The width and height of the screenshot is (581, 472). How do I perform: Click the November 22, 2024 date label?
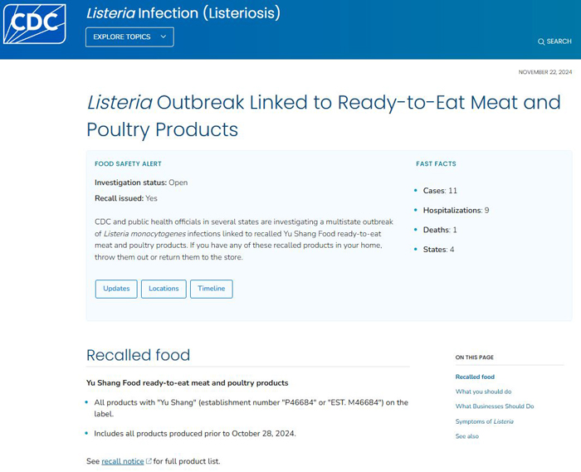click(x=545, y=72)
